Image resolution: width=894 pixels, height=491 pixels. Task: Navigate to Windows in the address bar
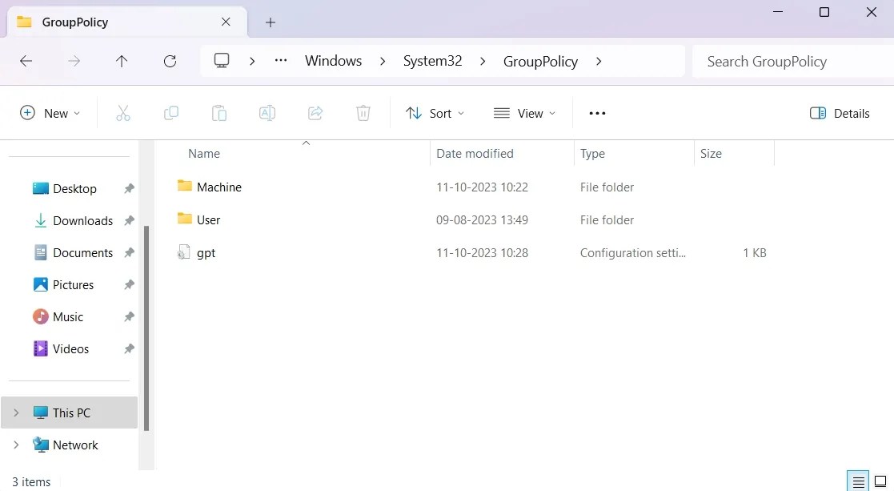[x=333, y=61]
